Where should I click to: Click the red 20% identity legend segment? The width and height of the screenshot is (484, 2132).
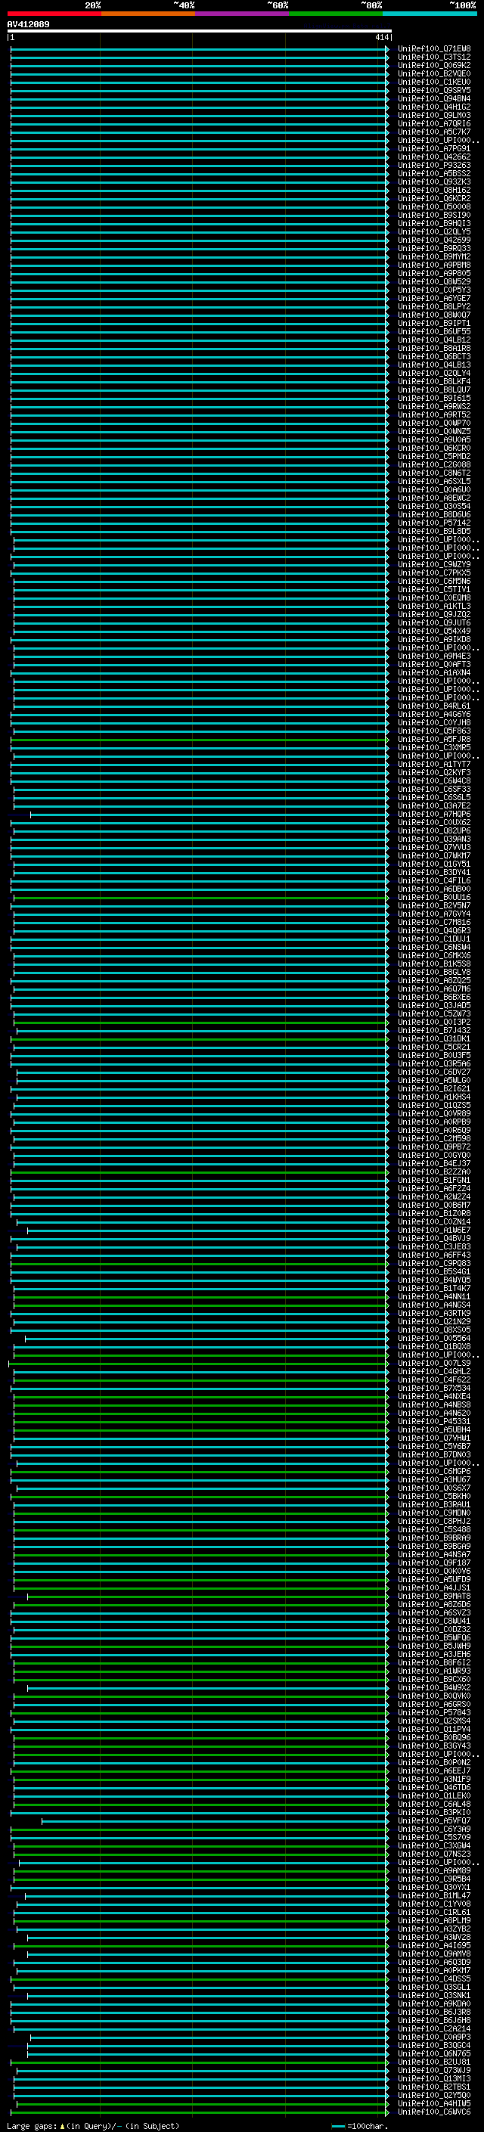point(54,14)
